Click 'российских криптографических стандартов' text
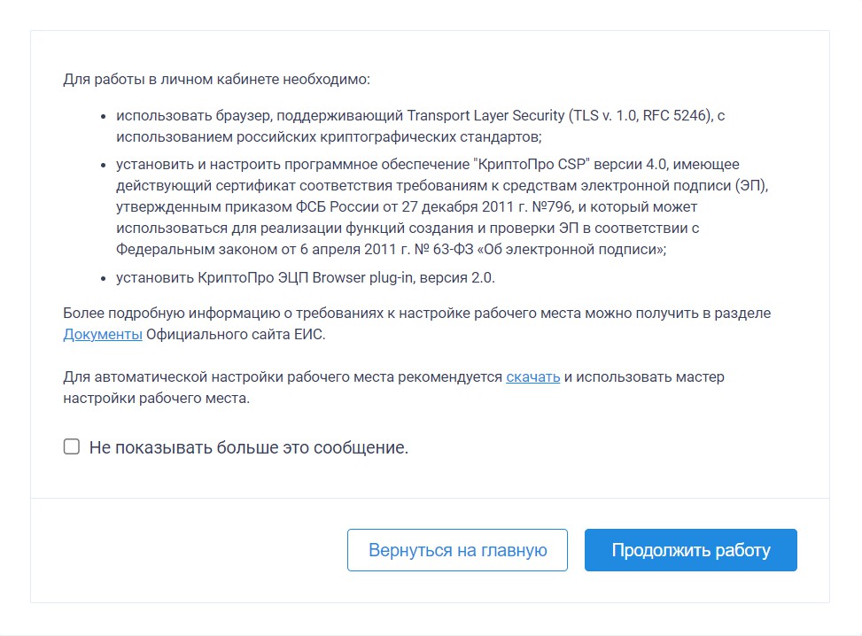This screenshot has width=862, height=636. pos(389,137)
